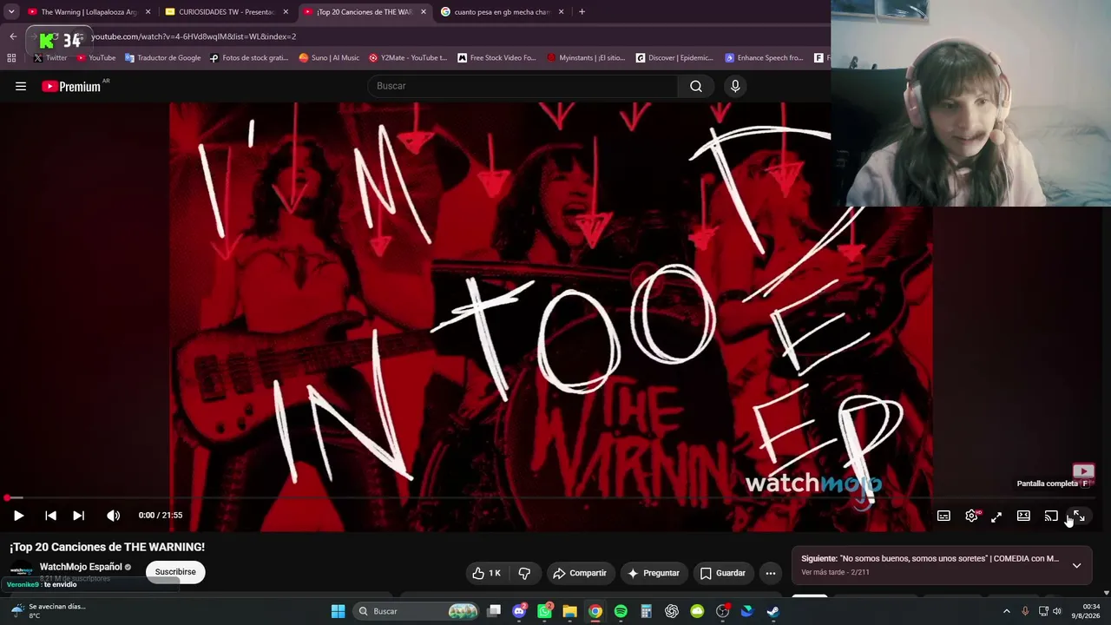1111x625 pixels.
Task: Open the Discover Epidemic bookmark
Action: tap(674, 58)
